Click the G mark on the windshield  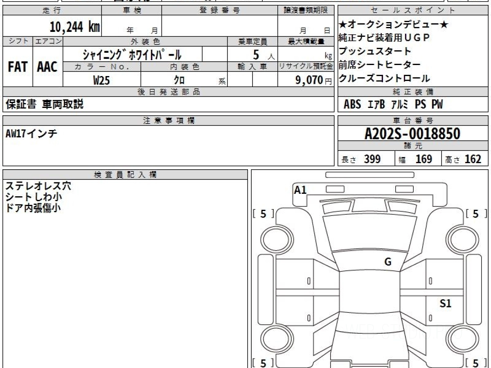387,262
